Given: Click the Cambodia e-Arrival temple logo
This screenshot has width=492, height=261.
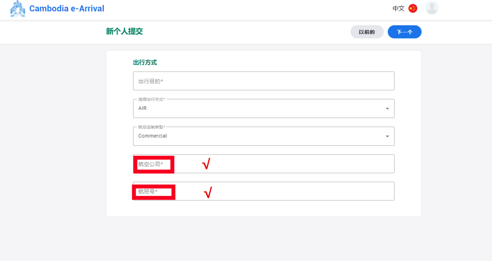Looking at the screenshot, I should [18, 9].
